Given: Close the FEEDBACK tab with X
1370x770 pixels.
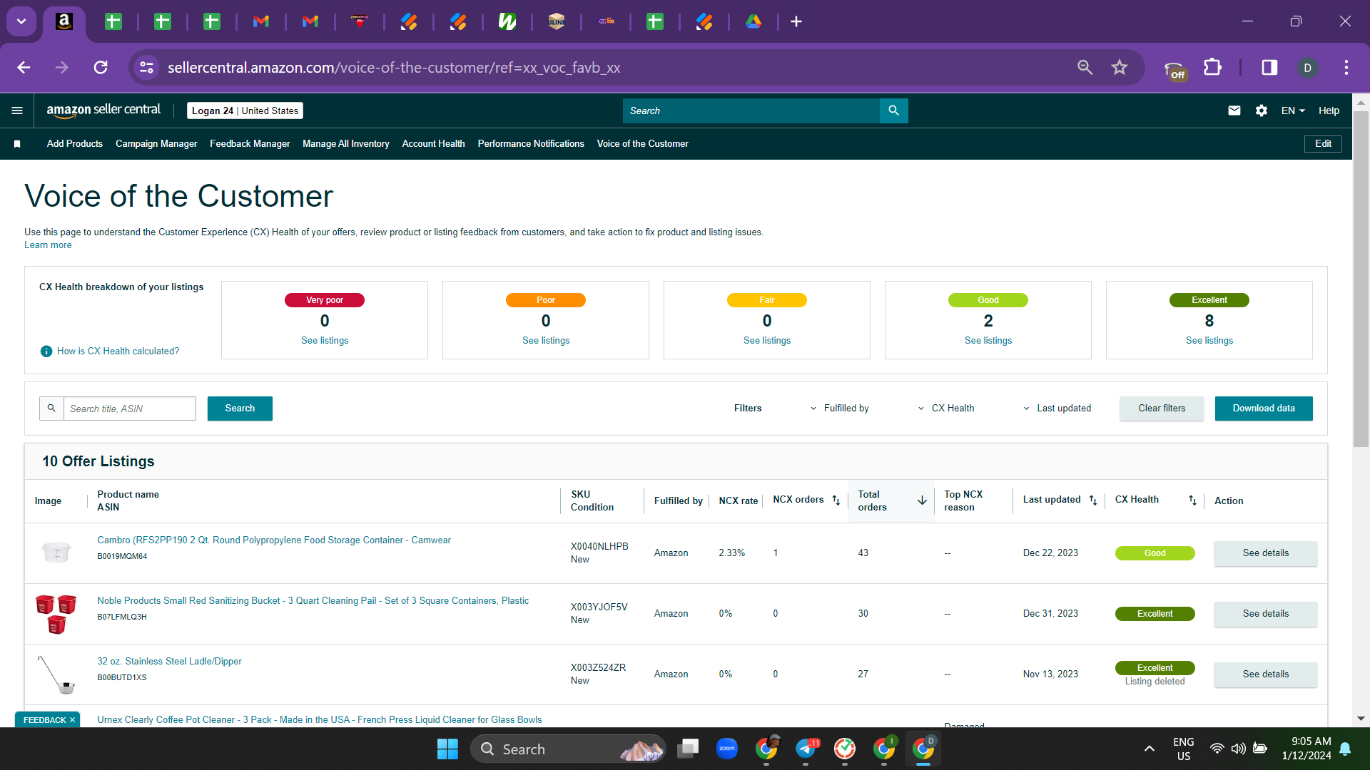Looking at the screenshot, I should point(72,720).
